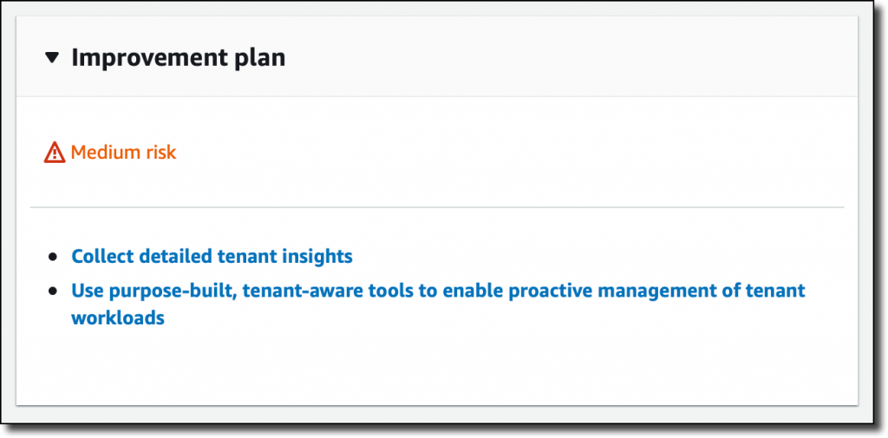This screenshot has height=438, width=888.
Task: Click the word workloads in second link
Action: pos(118,318)
